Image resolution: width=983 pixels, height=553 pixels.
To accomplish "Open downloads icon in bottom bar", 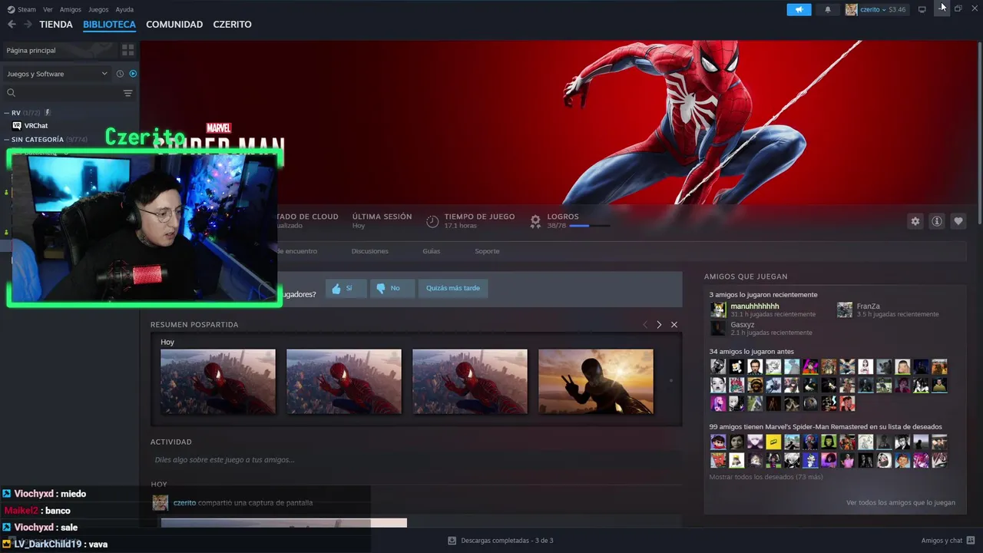I will (x=452, y=541).
